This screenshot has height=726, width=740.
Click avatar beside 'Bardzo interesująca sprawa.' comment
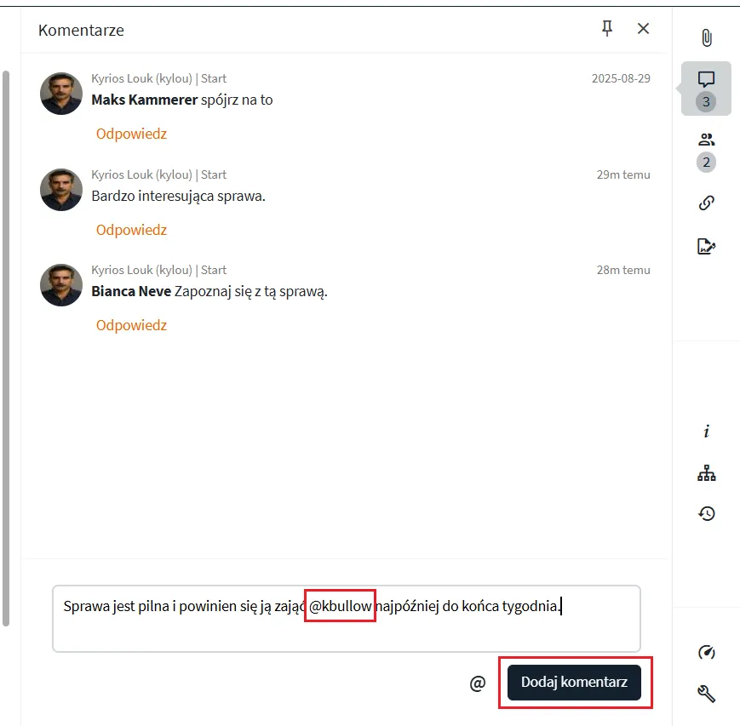[x=61, y=190]
